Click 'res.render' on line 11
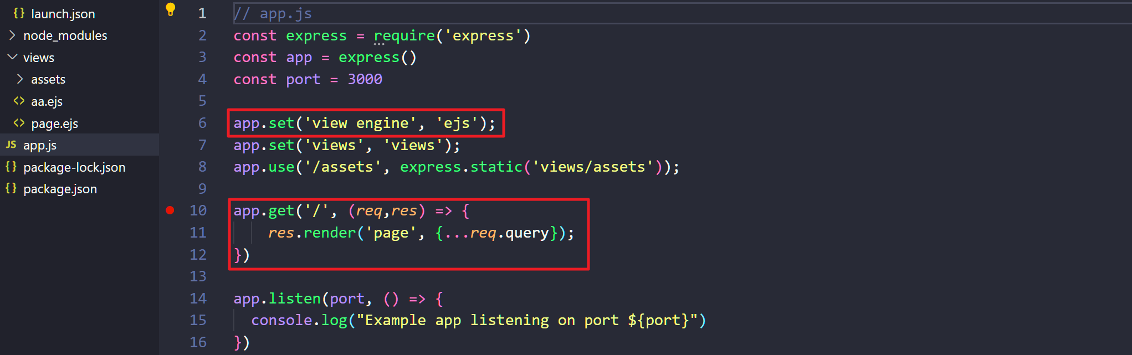Image resolution: width=1132 pixels, height=355 pixels. [312, 233]
